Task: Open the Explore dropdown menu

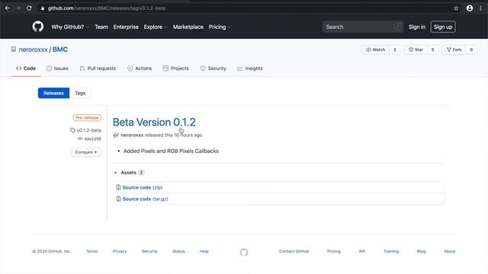Action: click(155, 27)
